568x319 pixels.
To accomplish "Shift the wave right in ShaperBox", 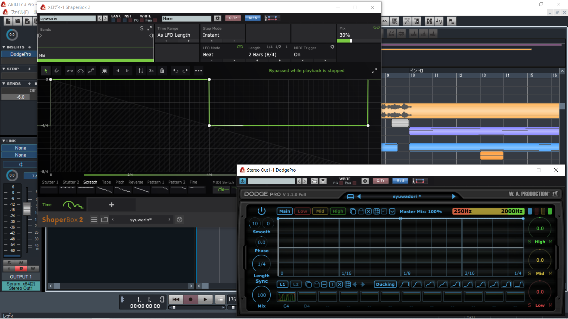I will click(128, 71).
